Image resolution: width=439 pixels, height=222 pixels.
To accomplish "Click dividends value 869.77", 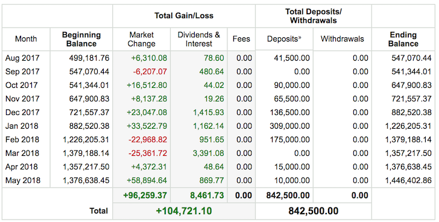I will pyautogui.click(x=212, y=180).
